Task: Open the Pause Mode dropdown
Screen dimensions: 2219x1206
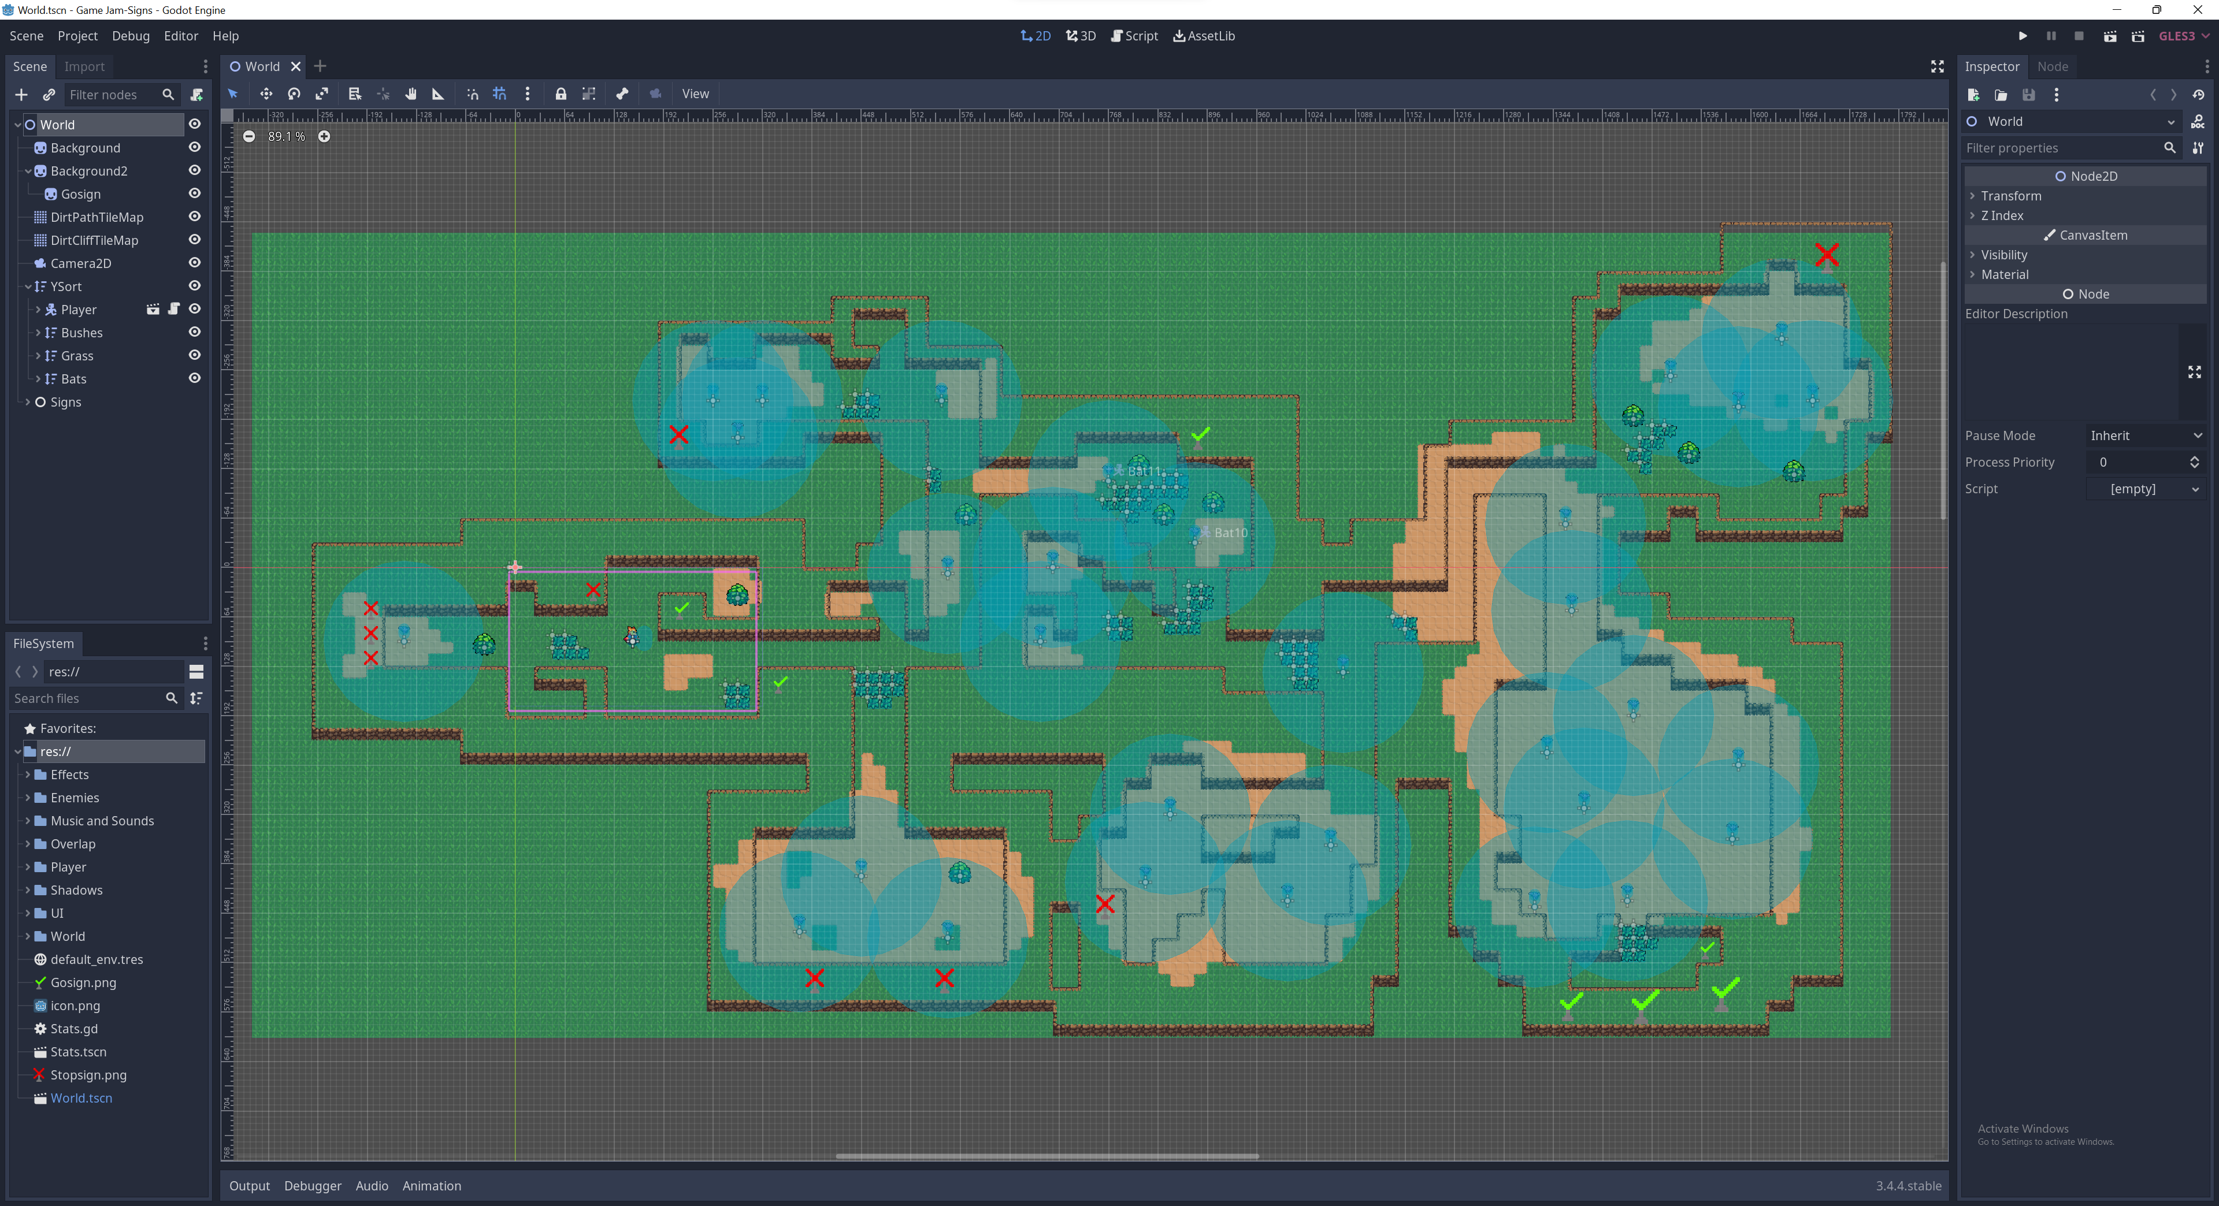Action: [x=2145, y=435]
